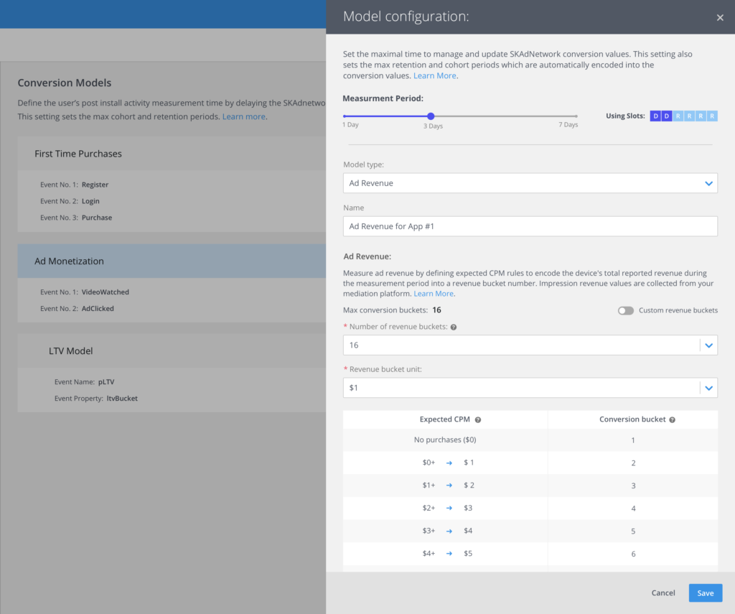This screenshot has height=614, width=735.
Task: Set measurement slider to 1 Day endpoint
Action: [x=345, y=116]
